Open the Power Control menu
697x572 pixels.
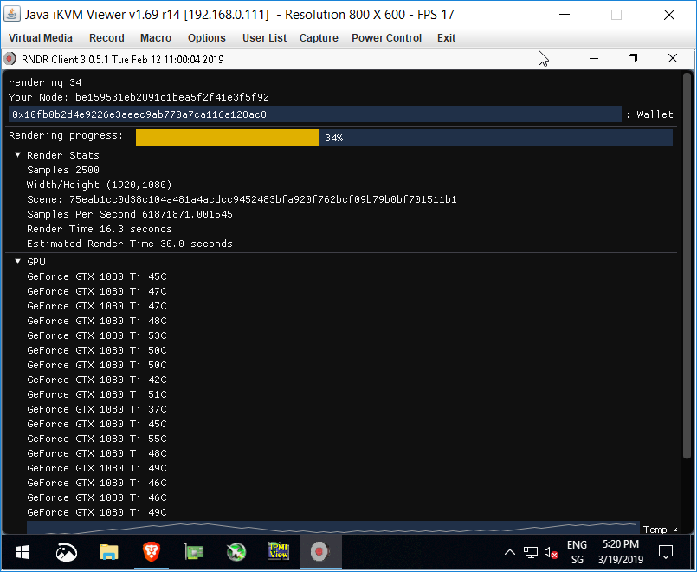387,38
